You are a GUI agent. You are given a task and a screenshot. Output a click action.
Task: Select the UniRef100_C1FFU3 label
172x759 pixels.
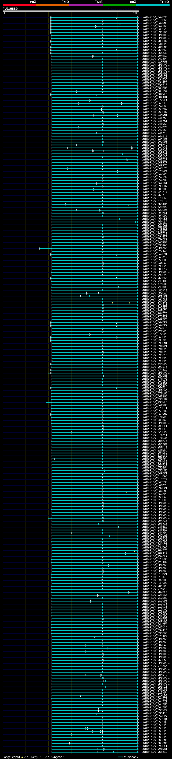[154, 62]
